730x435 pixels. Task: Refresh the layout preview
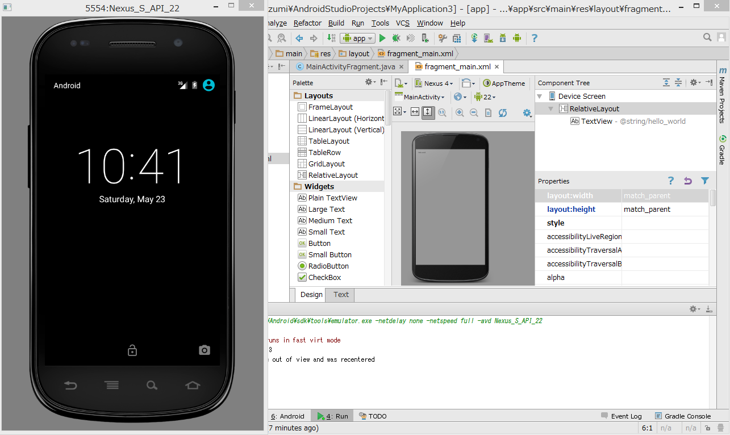[x=503, y=113]
